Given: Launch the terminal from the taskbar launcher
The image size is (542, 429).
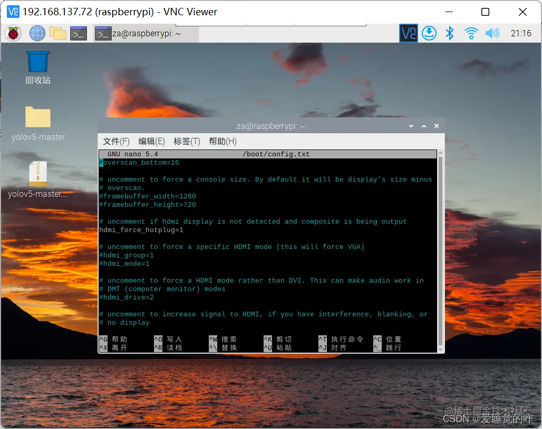Looking at the screenshot, I should click(x=79, y=34).
